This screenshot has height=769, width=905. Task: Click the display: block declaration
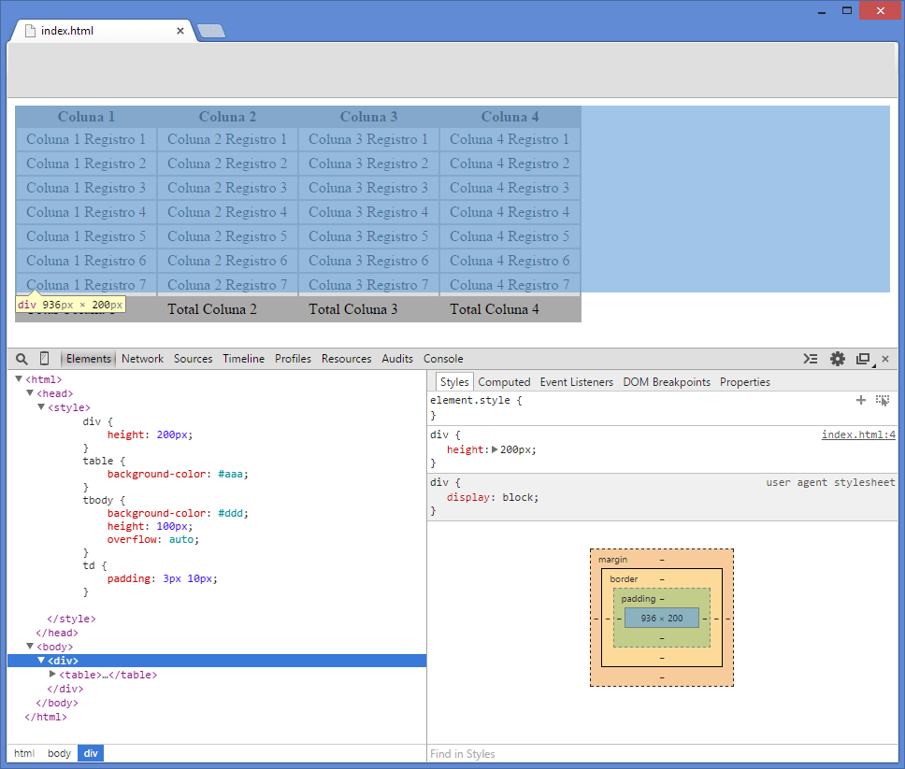click(x=493, y=497)
